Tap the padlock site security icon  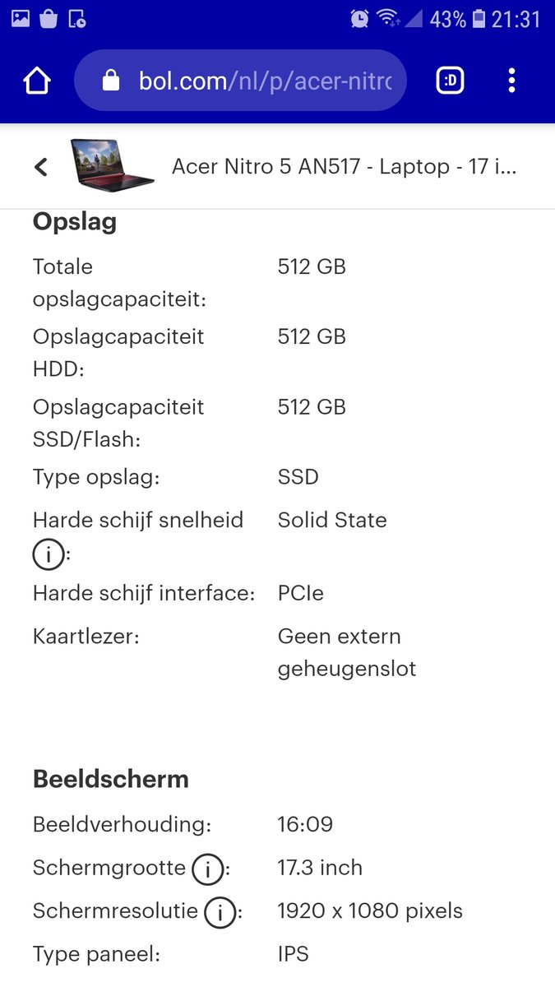tap(110, 81)
